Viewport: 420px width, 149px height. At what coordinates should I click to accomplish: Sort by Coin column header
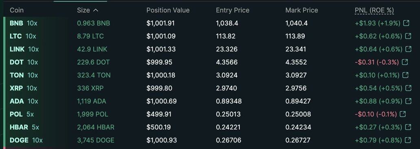point(17,10)
